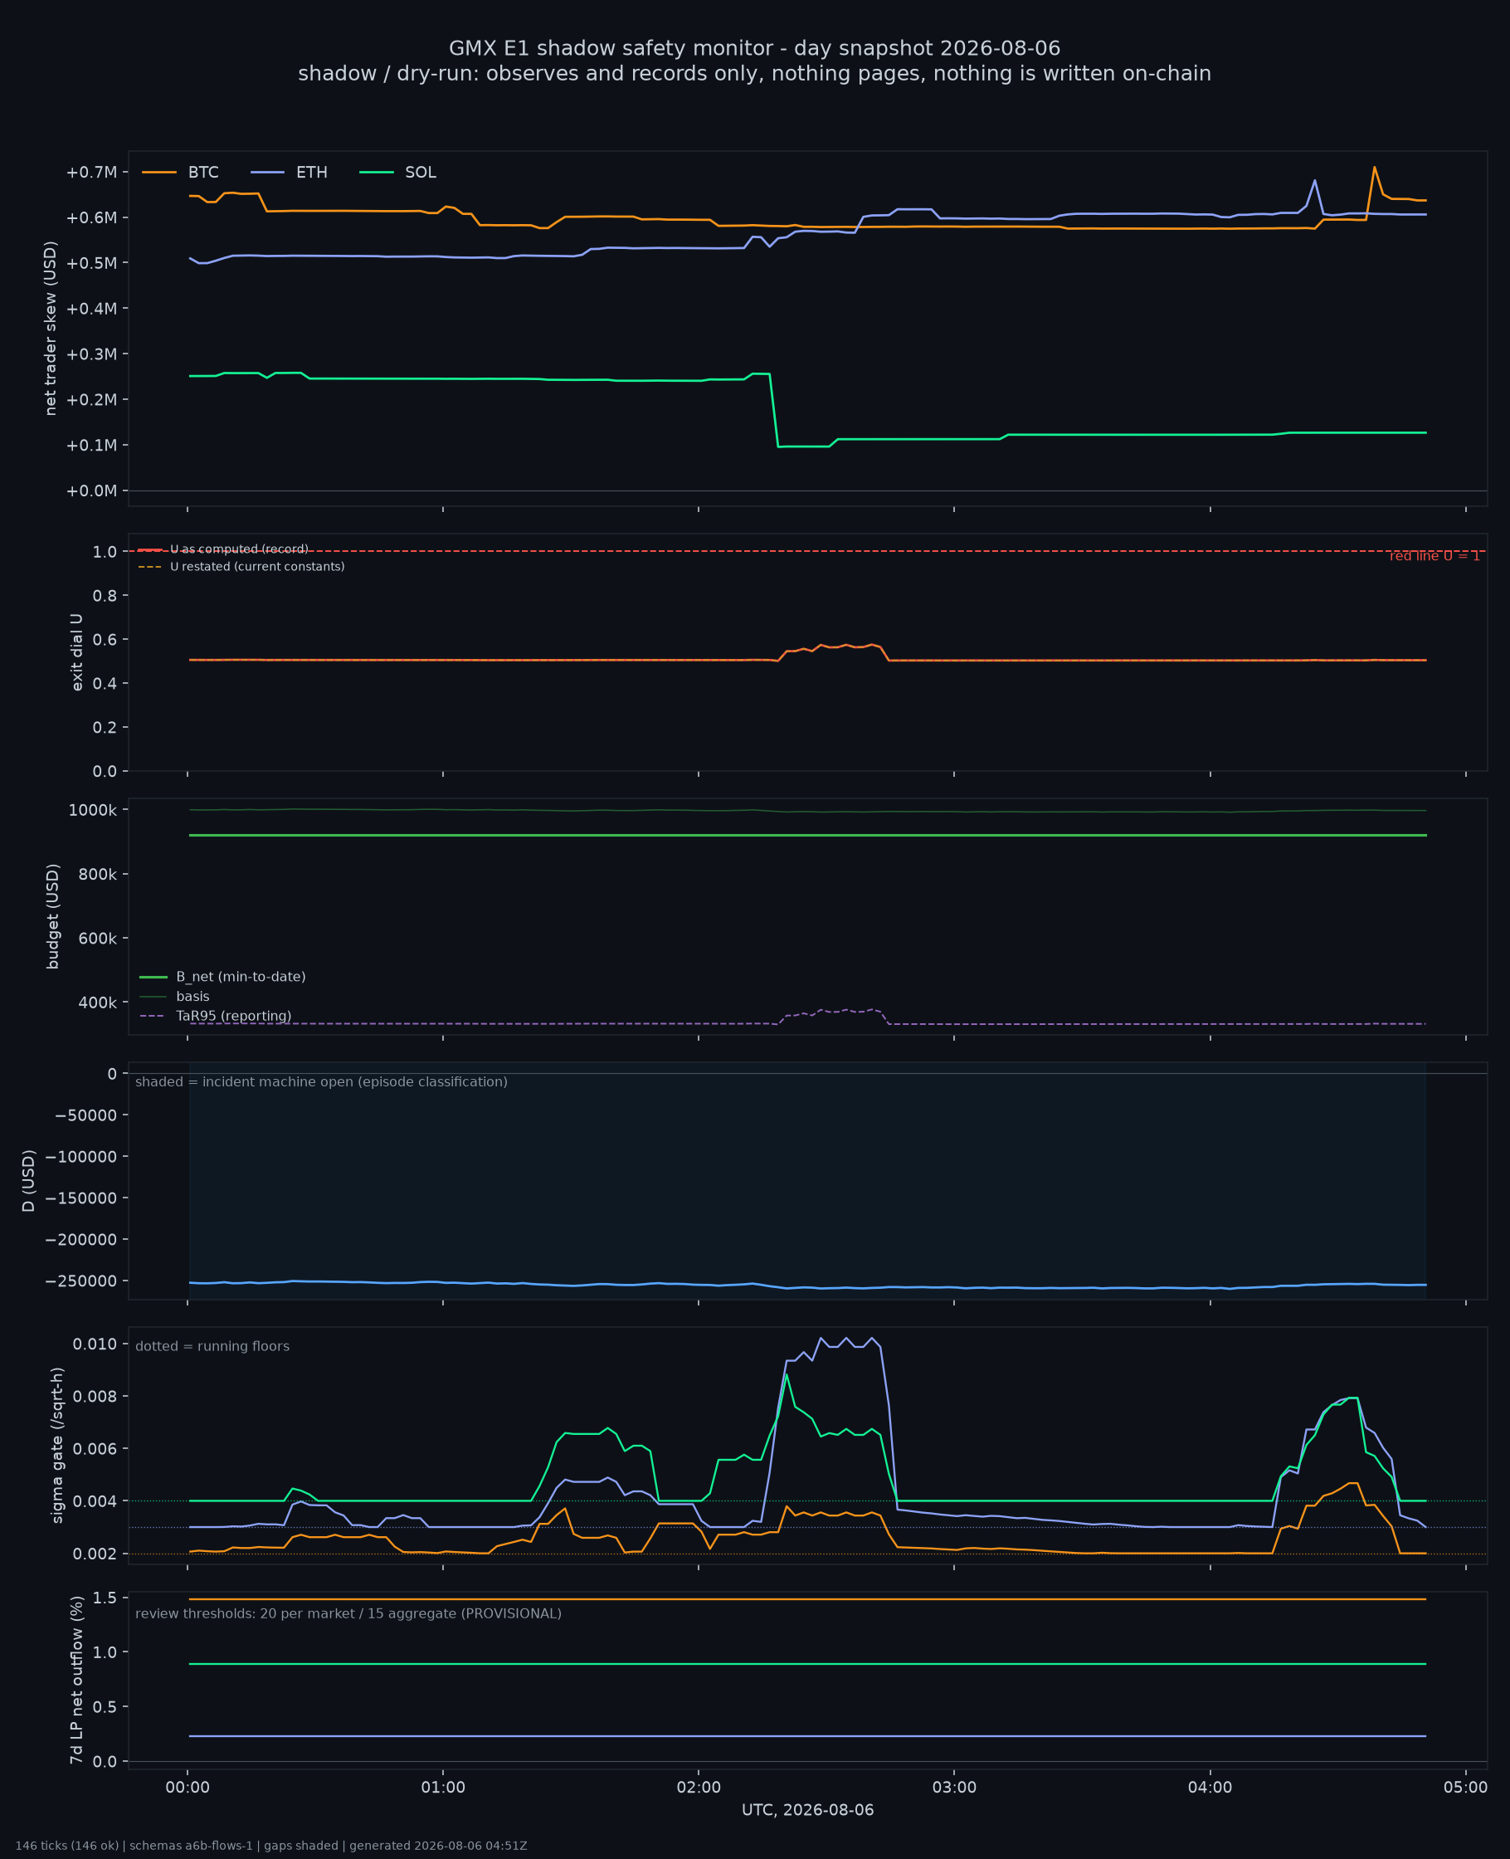
Task: Click the 'sigma gate (/sqrt-h)' axis label
Action: [x=57, y=1445]
